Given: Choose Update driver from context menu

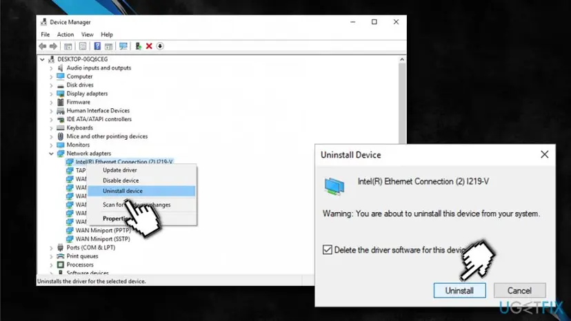Looking at the screenshot, I should [x=141, y=170].
